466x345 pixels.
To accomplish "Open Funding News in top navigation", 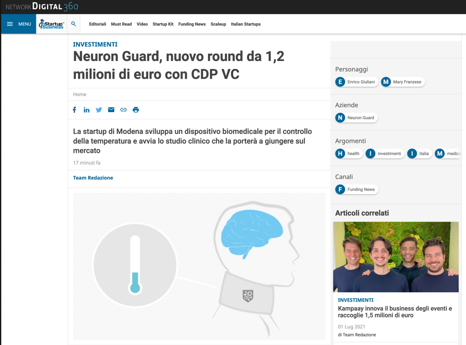I will point(192,24).
